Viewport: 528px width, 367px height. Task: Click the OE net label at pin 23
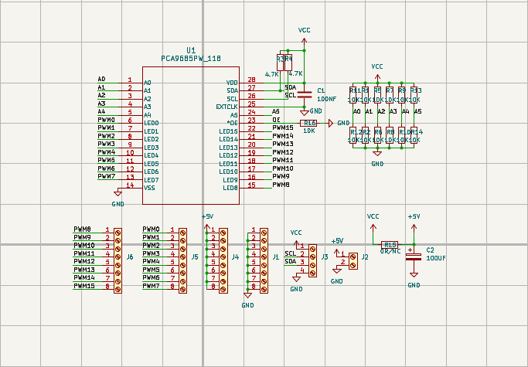pos(277,120)
